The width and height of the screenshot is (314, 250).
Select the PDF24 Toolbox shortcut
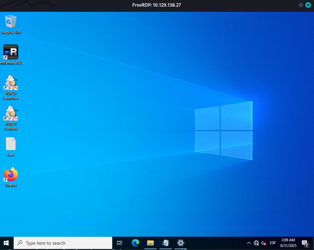[x=10, y=118]
